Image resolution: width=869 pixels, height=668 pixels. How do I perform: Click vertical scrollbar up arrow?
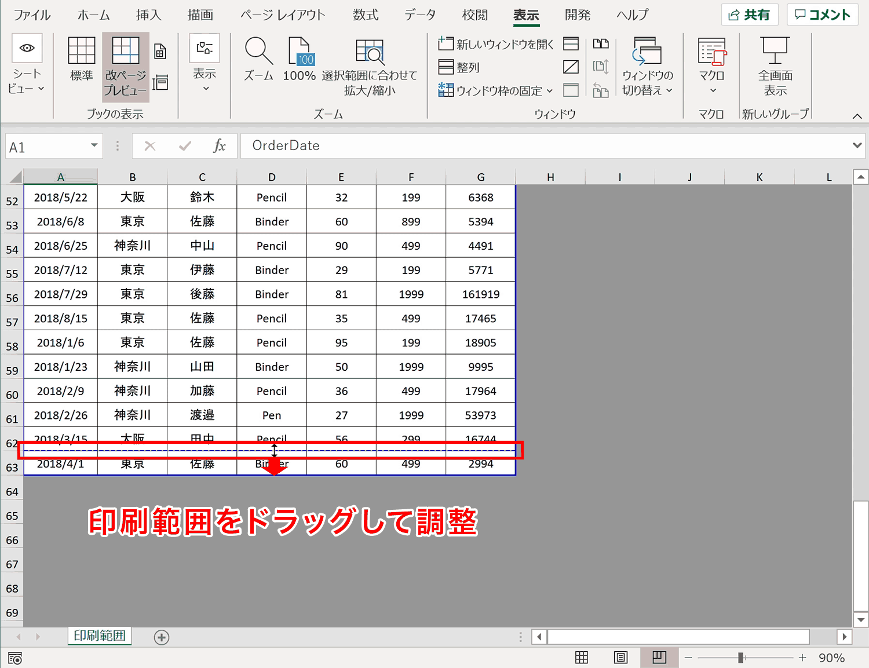coord(861,177)
